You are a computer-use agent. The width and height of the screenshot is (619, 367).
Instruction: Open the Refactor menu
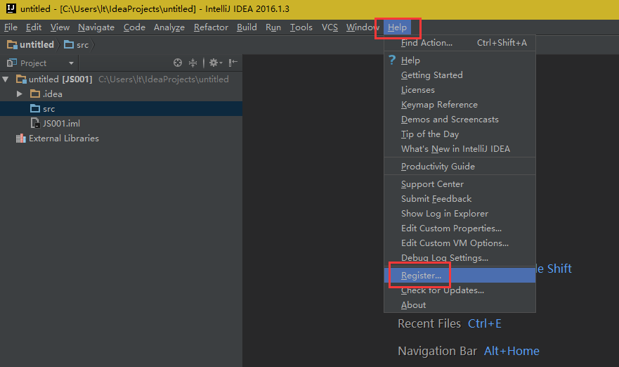[x=211, y=27]
